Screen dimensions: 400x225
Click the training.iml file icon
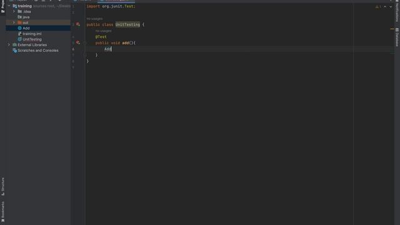coord(19,34)
